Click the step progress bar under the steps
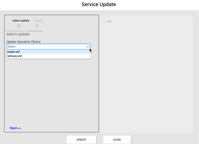The image size is (199, 144). 24,31
